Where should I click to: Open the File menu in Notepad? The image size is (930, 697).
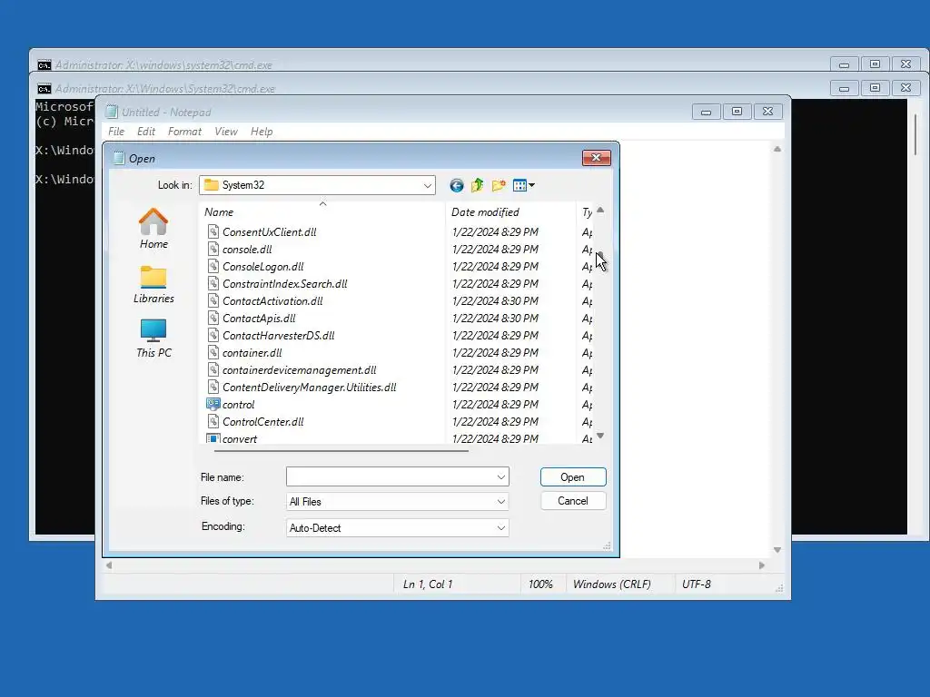tap(116, 132)
